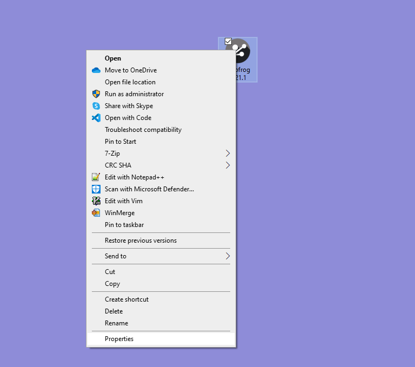The height and width of the screenshot is (367, 415).
Task: Click the Skype icon in context menu
Action: point(96,106)
